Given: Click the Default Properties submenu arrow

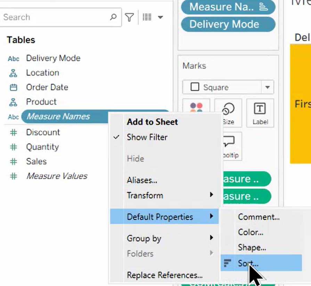Looking at the screenshot, I should [212, 216].
